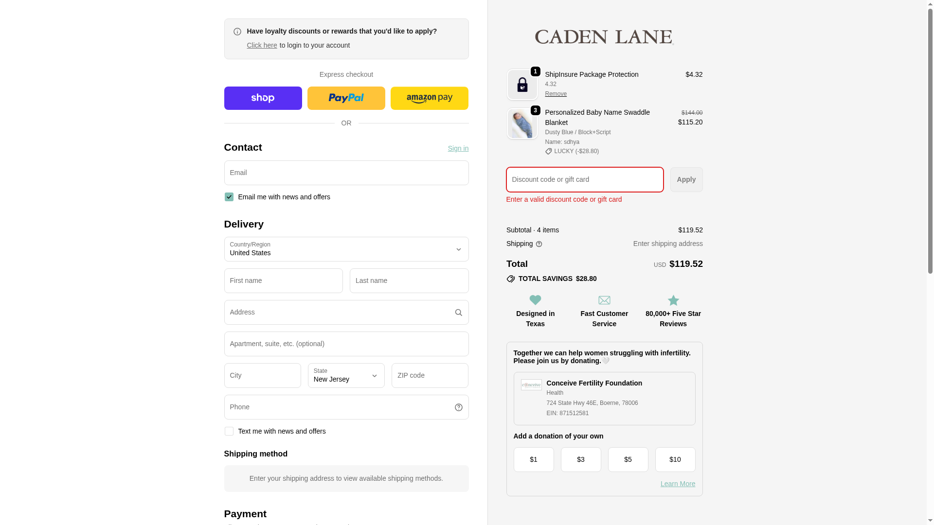Open the swaddle blanket product thumbnail
Screen dimensions: 934x525
pos(522,123)
